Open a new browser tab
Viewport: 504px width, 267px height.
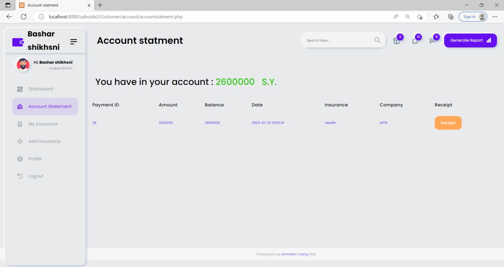click(x=100, y=5)
